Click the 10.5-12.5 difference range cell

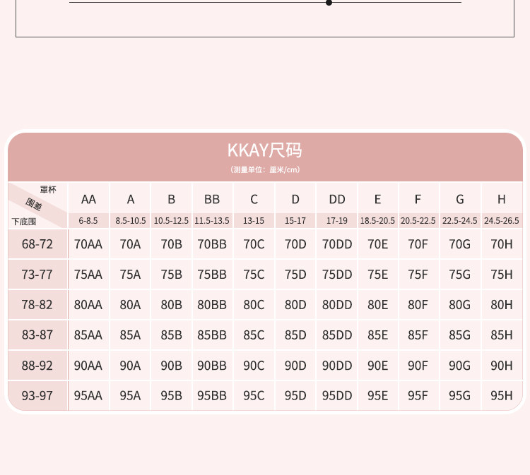tap(171, 221)
